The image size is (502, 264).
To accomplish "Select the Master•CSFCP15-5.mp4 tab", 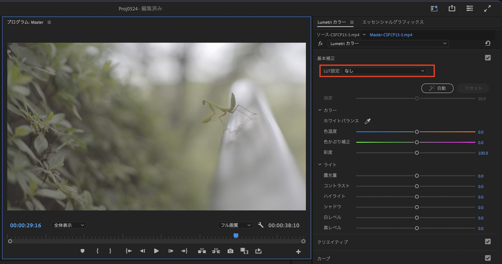I will (x=391, y=35).
